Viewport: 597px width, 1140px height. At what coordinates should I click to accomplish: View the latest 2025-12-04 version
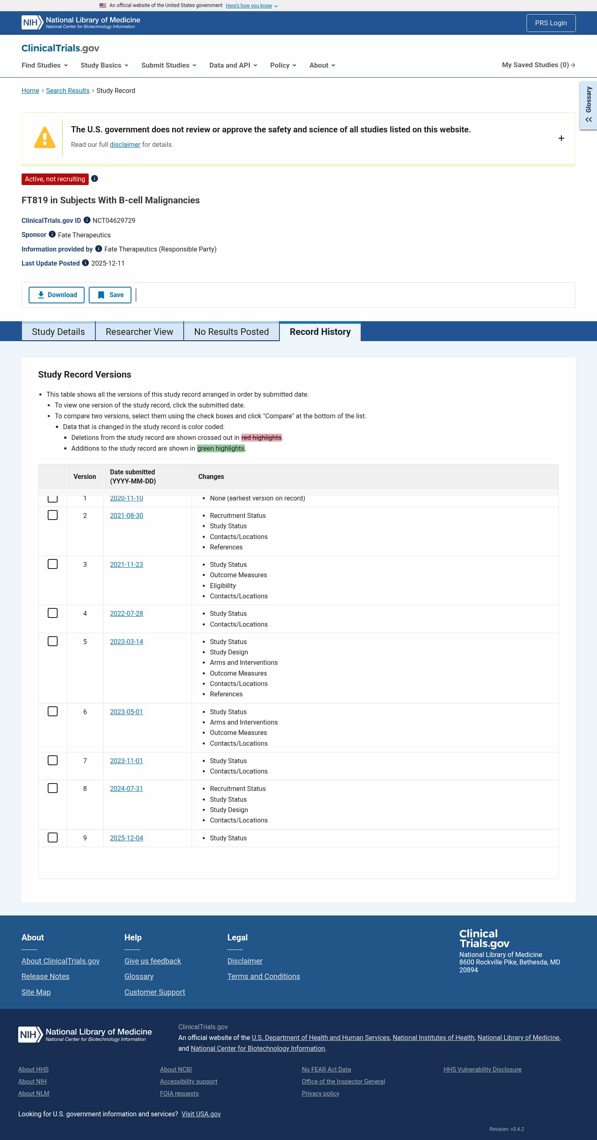click(x=126, y=838)
